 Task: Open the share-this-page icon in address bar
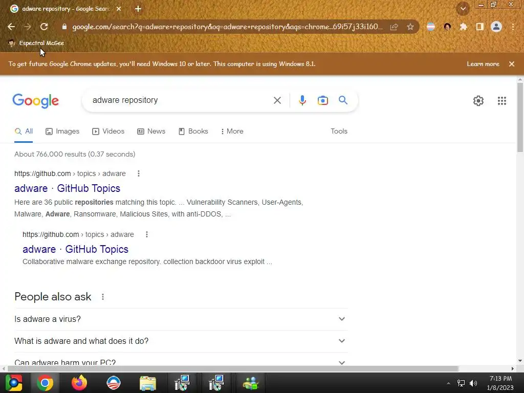pyautogui.click(x=394, y=27)
